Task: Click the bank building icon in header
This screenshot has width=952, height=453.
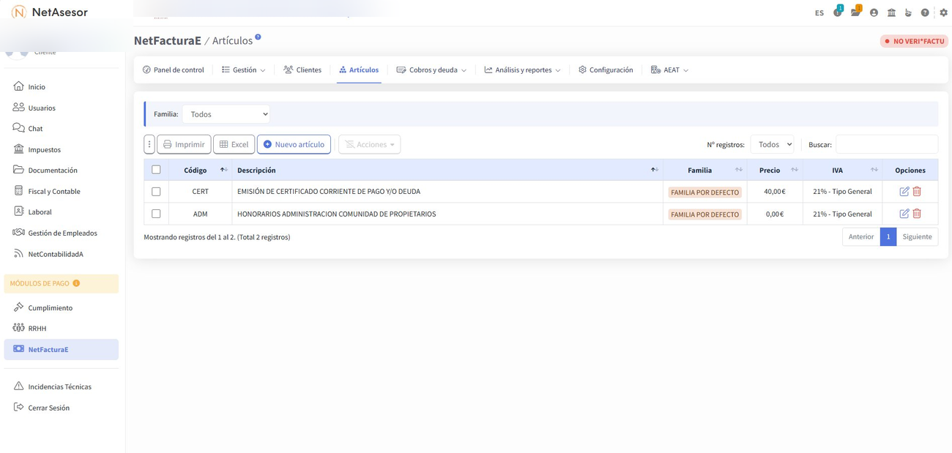Action: 891,12
